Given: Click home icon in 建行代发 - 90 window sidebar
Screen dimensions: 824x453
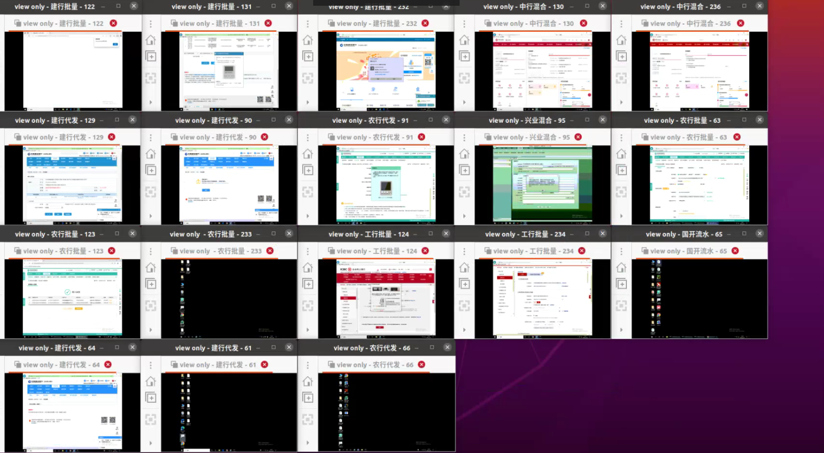Looking at the screenshot, I should point(151,154).
